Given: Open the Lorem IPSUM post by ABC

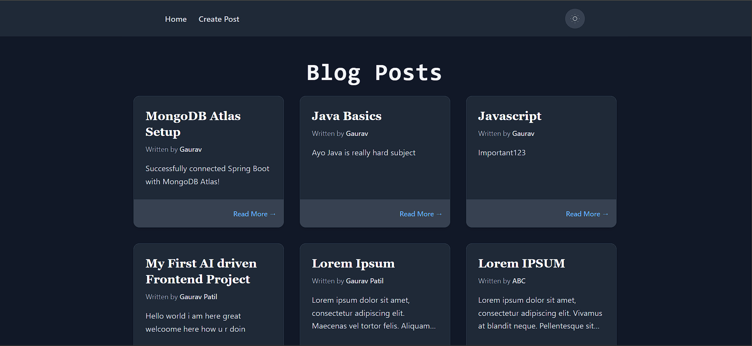Looking at the screenshot, I should click(x=521, y=263).
